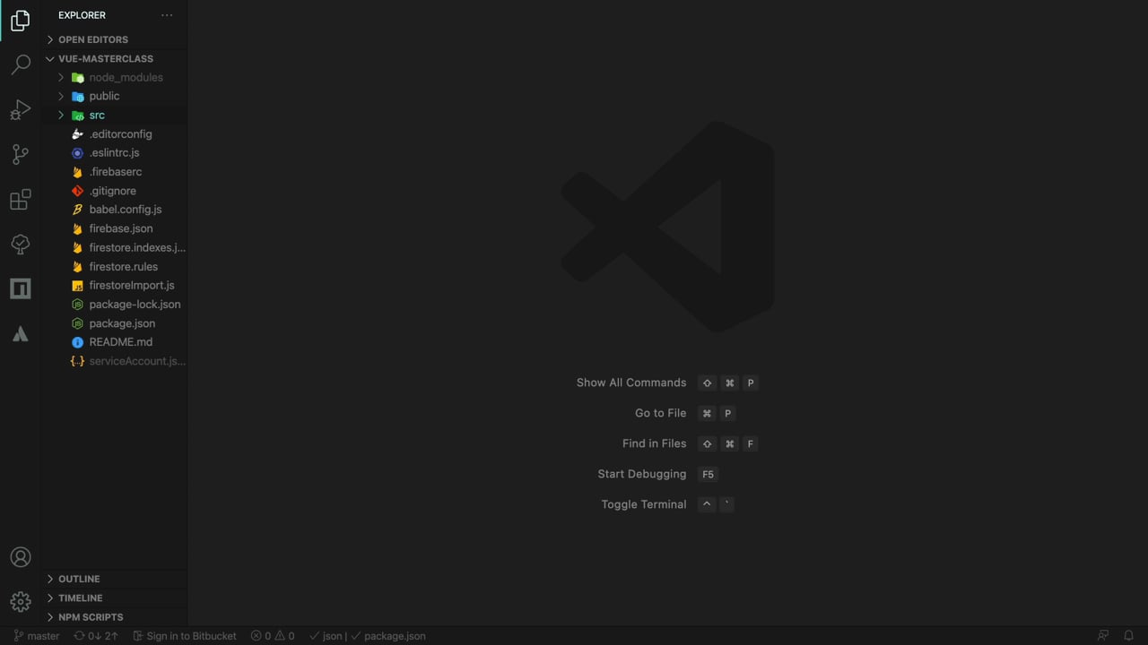Open the package.json file in the explorer
This screenshot has height=645, width=1148.
point(114,323)
